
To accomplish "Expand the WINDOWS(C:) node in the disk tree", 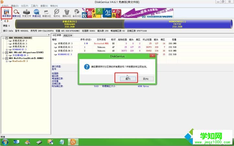I will (x=7, y=49).
